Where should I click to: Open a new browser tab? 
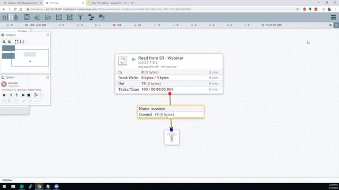132,3
